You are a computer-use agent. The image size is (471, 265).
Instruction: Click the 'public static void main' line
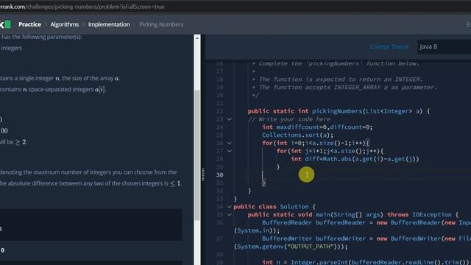click(x=353, y=214)
